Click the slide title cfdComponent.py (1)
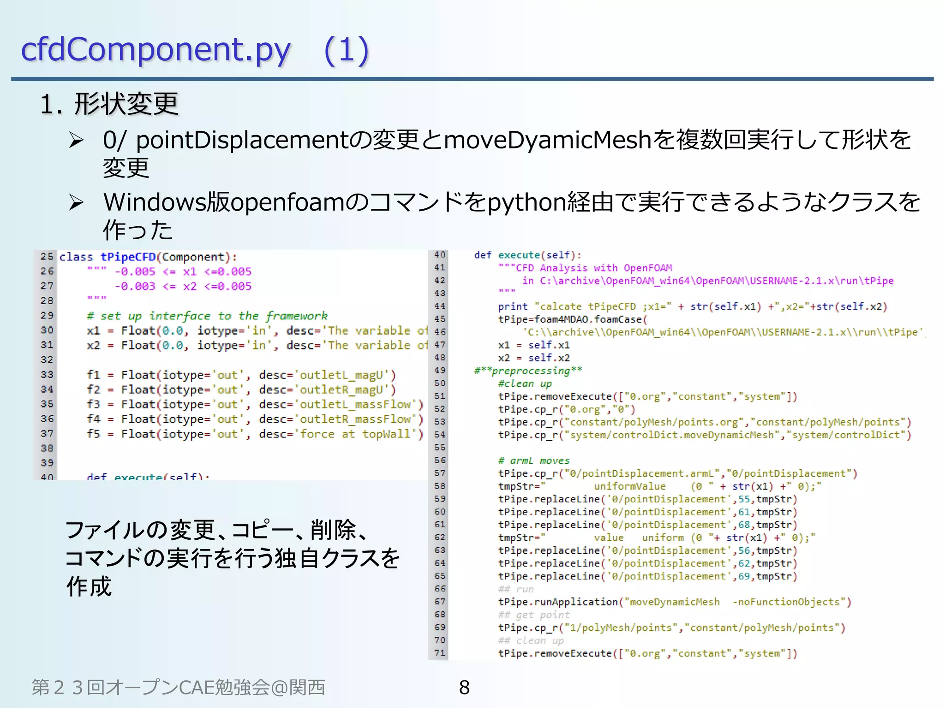This screenshot has height=708, width=945. point(195,49)
